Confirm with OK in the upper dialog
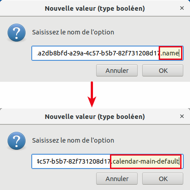 [163, 71]
